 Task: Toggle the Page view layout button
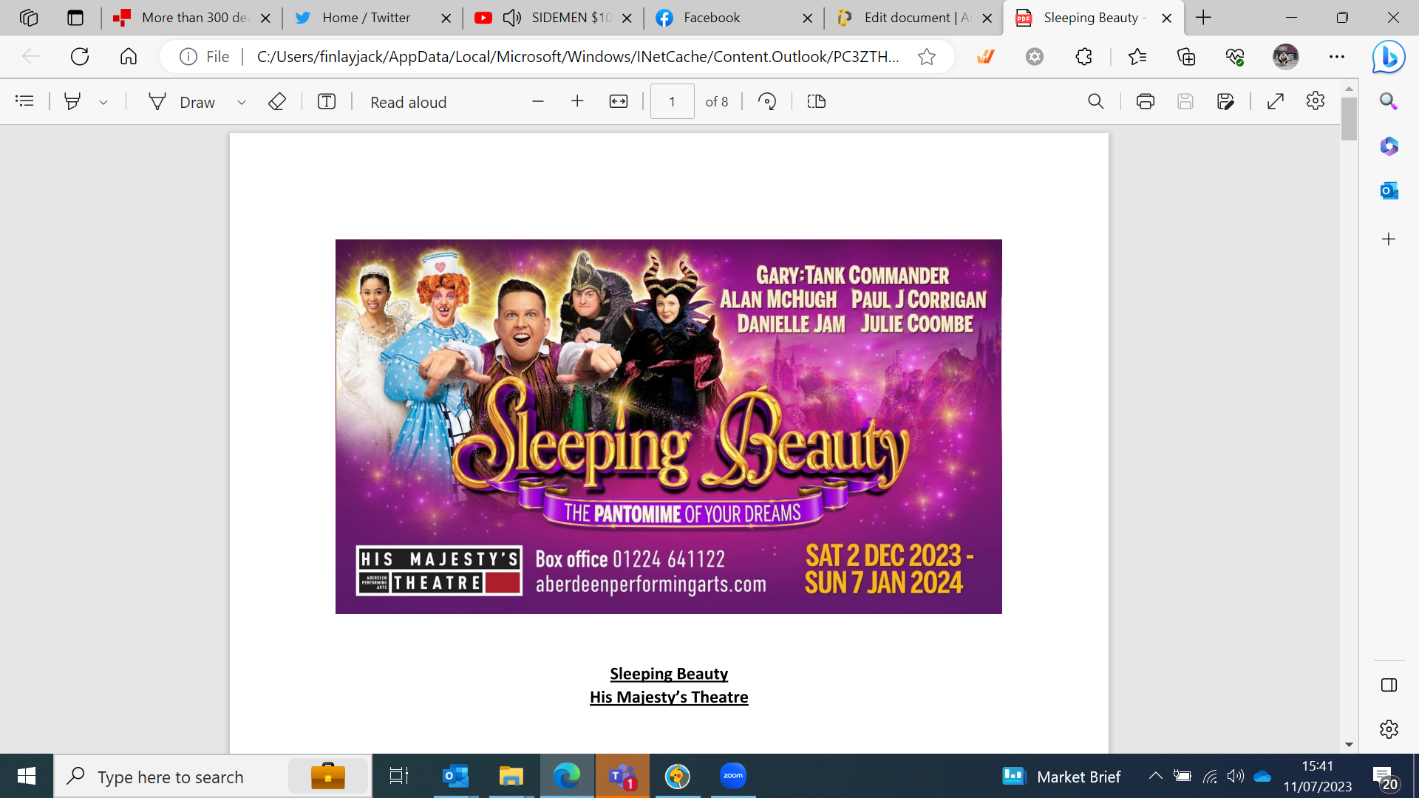click(x=816, y=101)
